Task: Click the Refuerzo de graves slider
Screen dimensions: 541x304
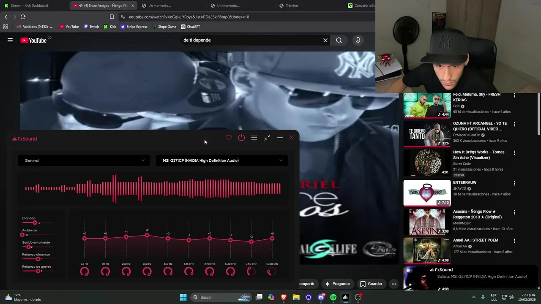Action: (38, 271)
